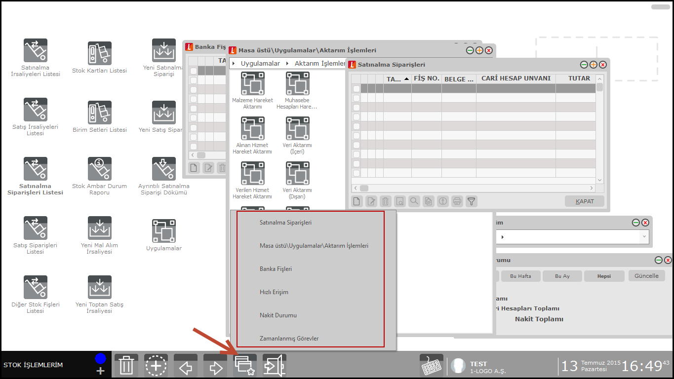This screenshot has width=674, height=379.
Task: Open the on-screen keyboard icon
Action: pyautogui.click(x=432, y=366)
